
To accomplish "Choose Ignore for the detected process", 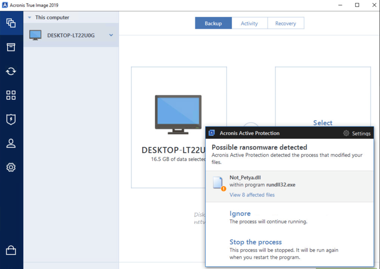I will 240,214.
